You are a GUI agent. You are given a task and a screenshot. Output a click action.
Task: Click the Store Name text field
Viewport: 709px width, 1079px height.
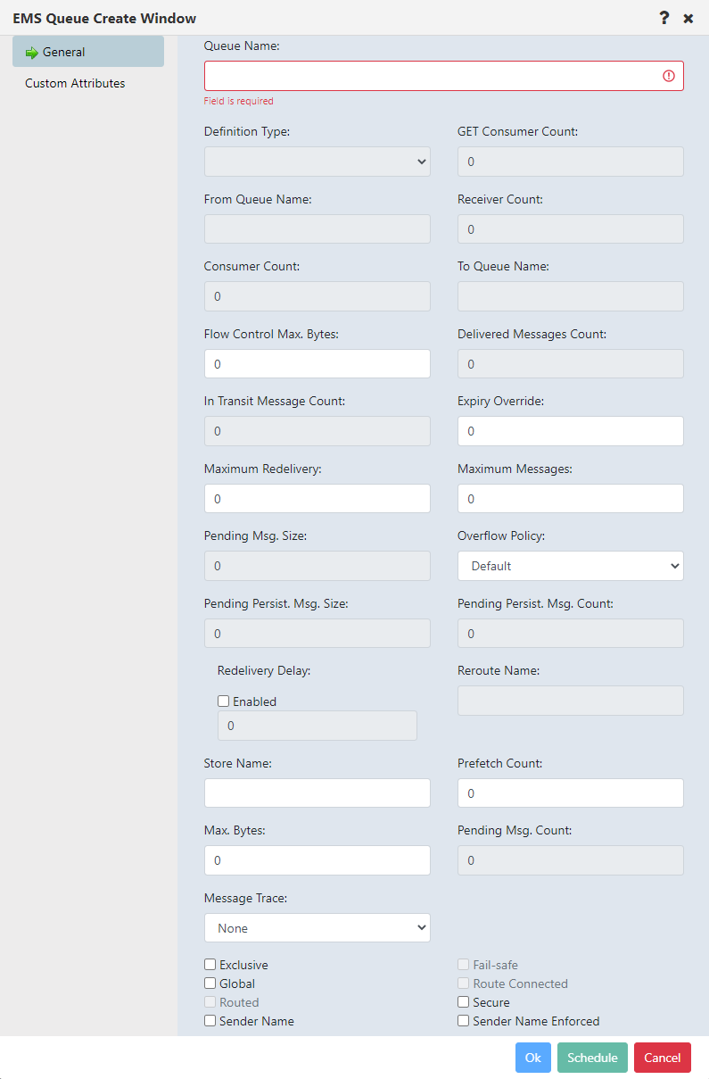click(317, 793)
